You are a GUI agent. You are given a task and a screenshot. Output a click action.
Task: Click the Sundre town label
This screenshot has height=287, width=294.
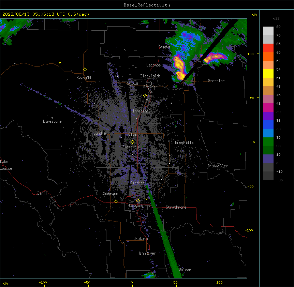click(100, 133)
